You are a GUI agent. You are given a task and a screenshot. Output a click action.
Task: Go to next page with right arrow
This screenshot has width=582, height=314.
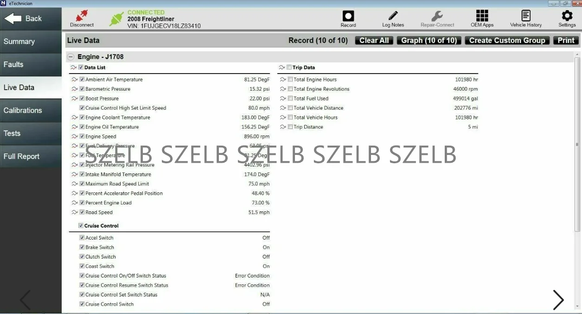(558, 300)
